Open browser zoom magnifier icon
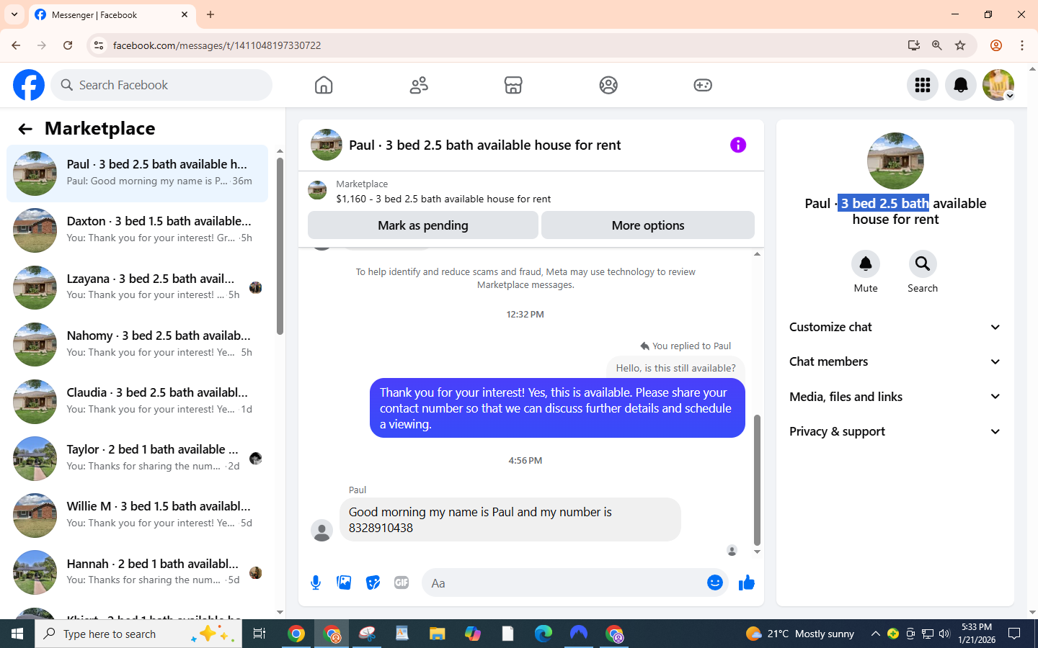Image resolution: width=1038 pixels, height=648 pixels. (937, 45)
